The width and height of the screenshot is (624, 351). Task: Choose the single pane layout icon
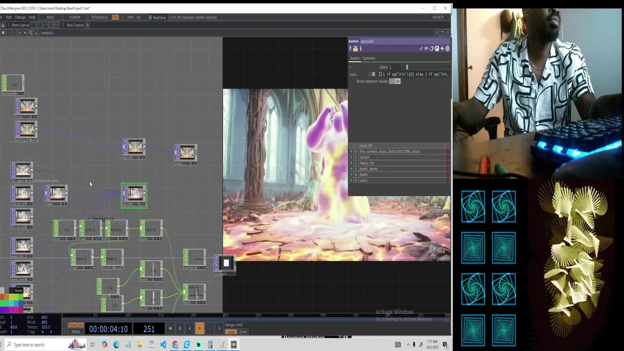point(35,25)
